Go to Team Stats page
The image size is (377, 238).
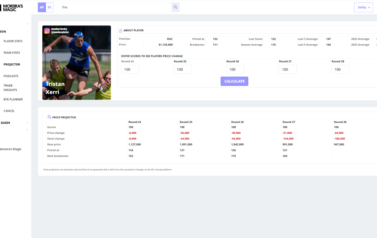pyautogui.click(x=12, y=53)
